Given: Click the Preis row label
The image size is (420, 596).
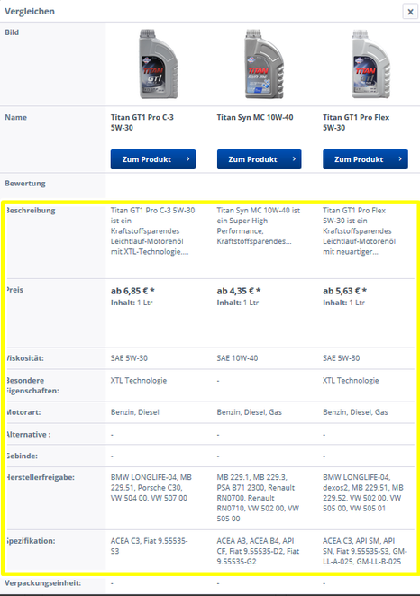Looking at the screenshot, I should (x=14, y=290).
